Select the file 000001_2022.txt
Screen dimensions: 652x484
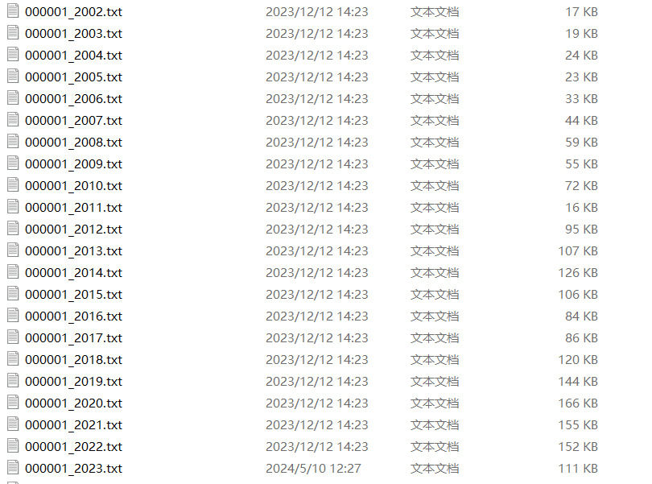73,447
